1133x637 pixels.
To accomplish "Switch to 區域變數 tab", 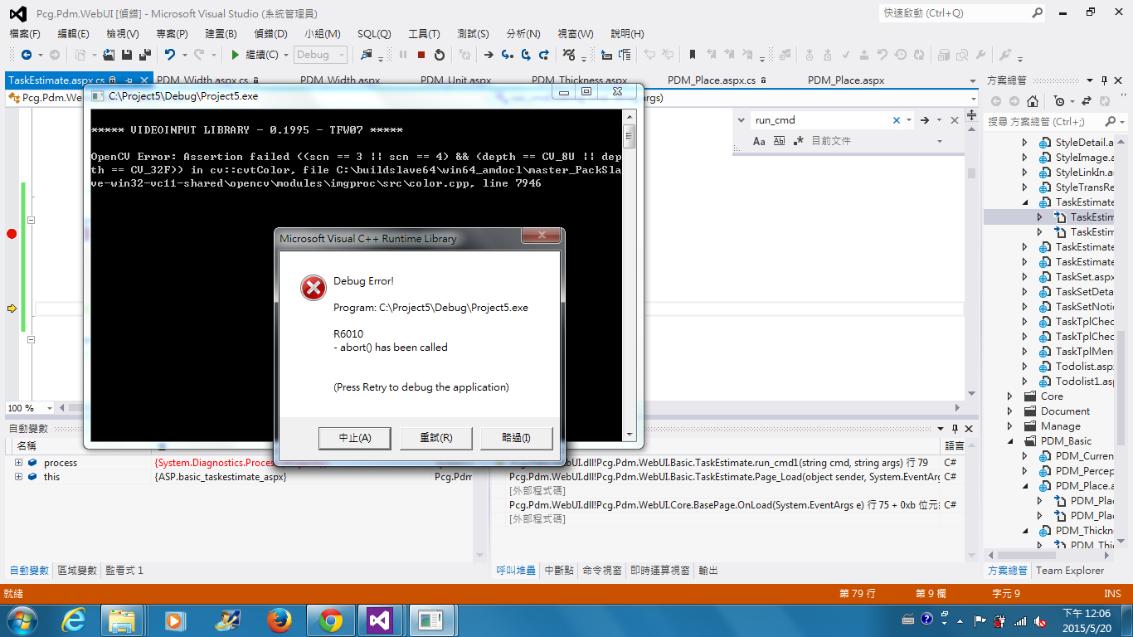I will pos(76,571).
